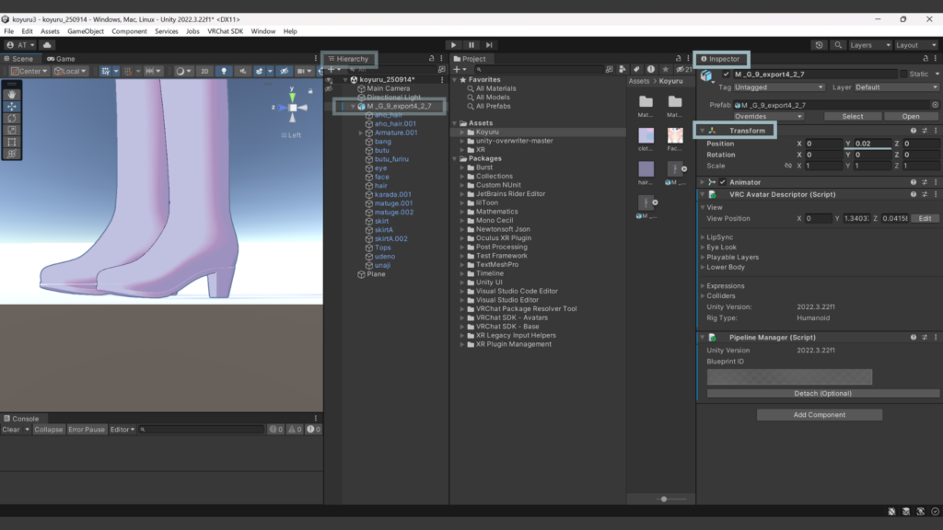The height and width of the screenshot is (530, 943).
Task: Enable the Static checkbox in Inspector
Action: point(902,74)
